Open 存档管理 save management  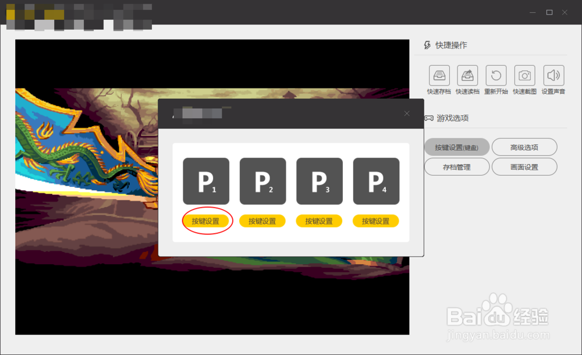[457, 167]
